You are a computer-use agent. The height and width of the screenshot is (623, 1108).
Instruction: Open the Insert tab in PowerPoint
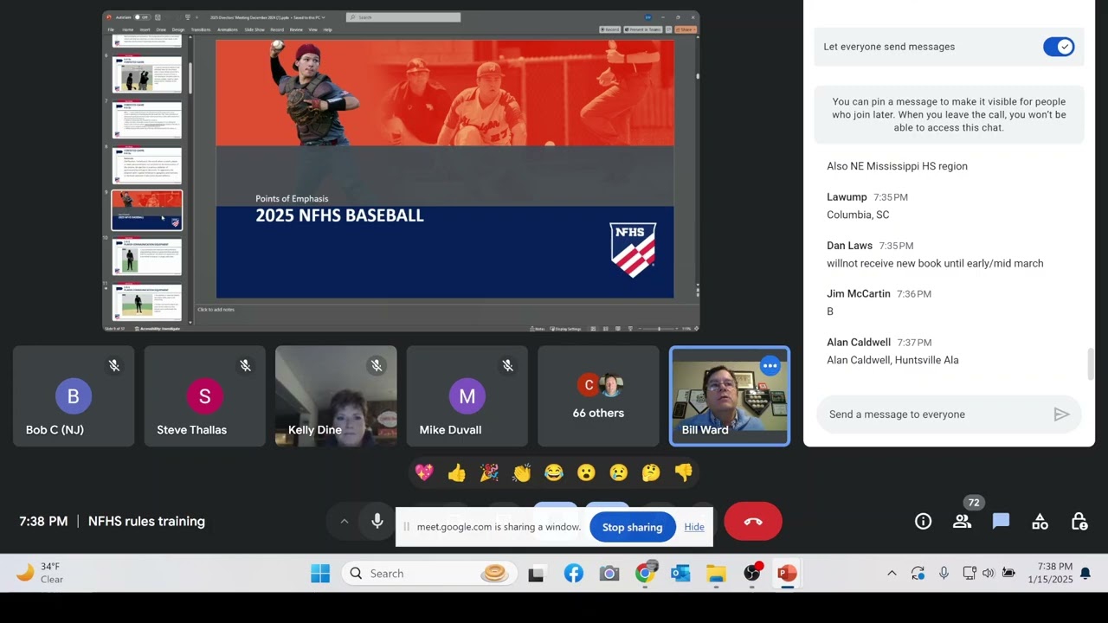(145, 29)
